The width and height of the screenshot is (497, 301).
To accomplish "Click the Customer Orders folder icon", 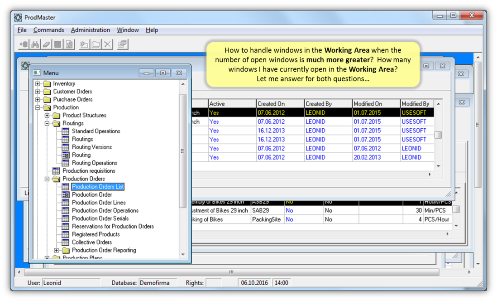I will pos(47,92).
